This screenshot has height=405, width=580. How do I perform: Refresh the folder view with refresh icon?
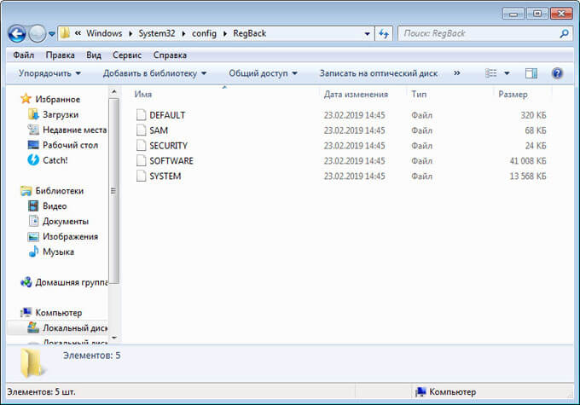pyautogui.click(x=384, y=33)
